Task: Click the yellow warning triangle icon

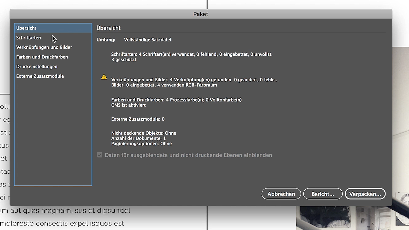Action: 104,77
